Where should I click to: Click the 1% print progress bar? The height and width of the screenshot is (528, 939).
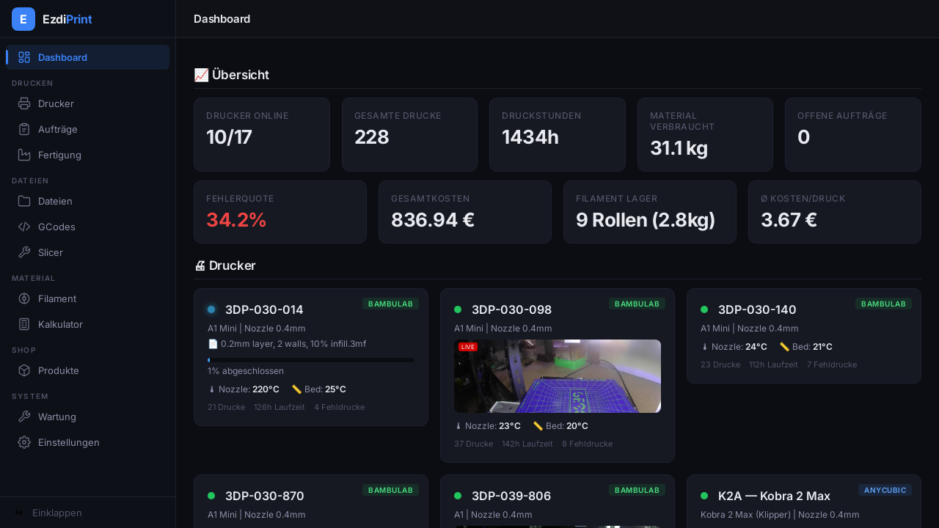tap(311, 360)
